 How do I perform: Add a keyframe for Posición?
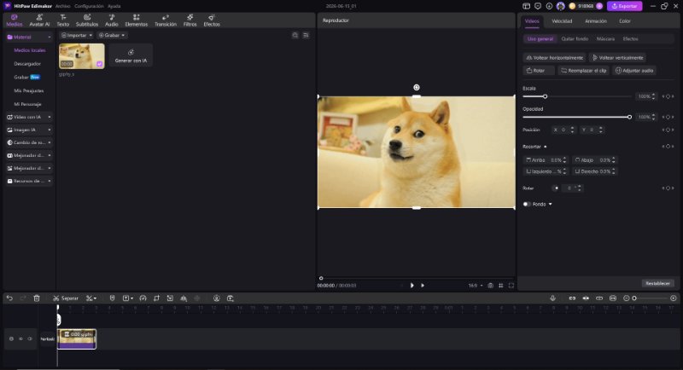coord(668,130)
